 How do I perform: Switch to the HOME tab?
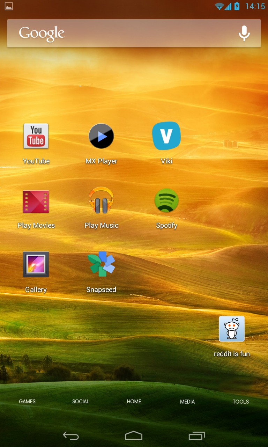pos(134,402)
